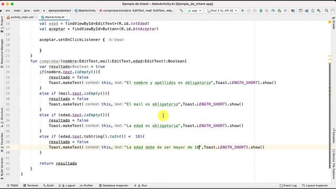Open the Database Inspector tool window
336x189 pixels.
pos(113,185)
